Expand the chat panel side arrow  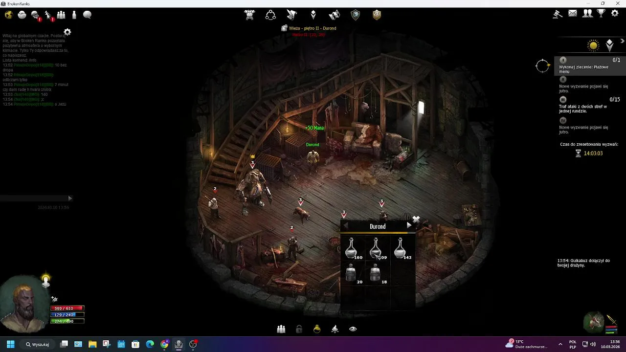click(x=70, y=198)
